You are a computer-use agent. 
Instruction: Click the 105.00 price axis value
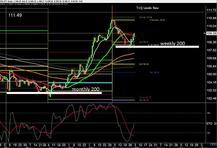[211, 74]
